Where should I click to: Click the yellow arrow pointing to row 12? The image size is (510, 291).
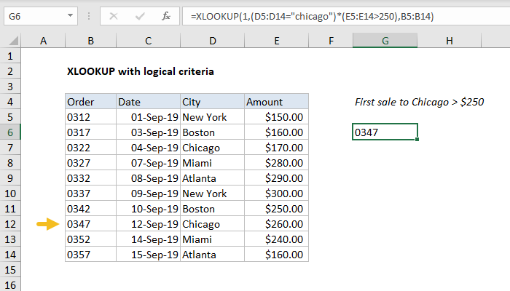pos(47,224)
